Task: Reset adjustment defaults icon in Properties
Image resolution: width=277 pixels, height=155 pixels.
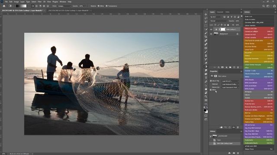Action: point(229,127)
